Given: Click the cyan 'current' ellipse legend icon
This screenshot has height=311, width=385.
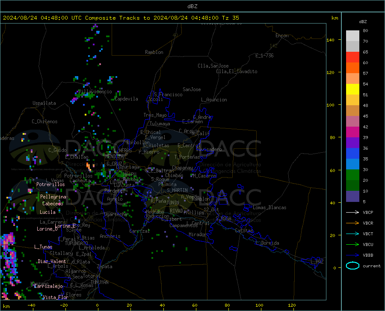Looking at the screenshot, I should 352,266.
